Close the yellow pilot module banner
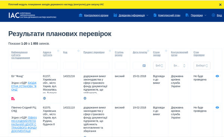This screenshot has width=224, height=137. 220,5
